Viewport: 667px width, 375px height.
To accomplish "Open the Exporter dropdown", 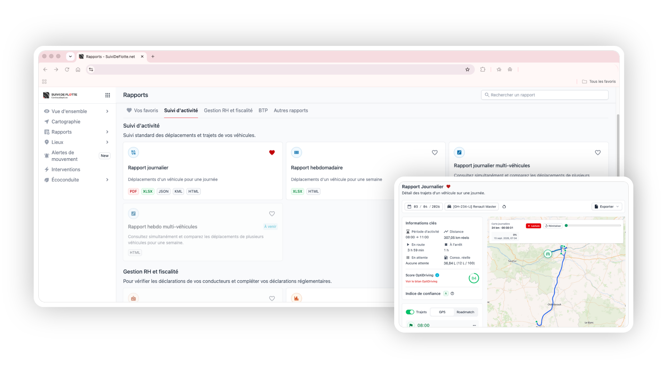I will [x=606, y=207].
